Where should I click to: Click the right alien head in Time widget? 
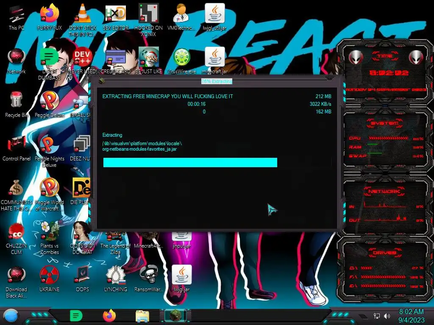416,57
